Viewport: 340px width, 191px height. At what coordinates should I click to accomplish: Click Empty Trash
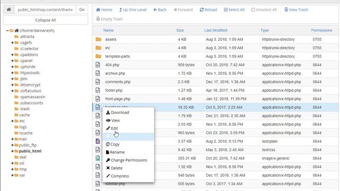click(x=109, y=19)
